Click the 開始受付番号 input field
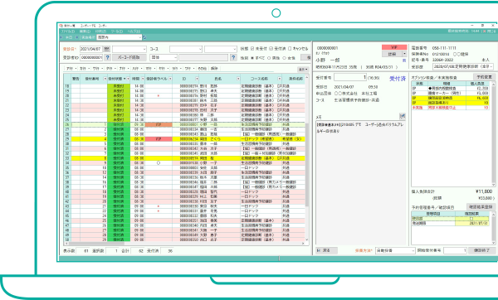The height and width of the screenshot is (300, 498). (455, 250)
